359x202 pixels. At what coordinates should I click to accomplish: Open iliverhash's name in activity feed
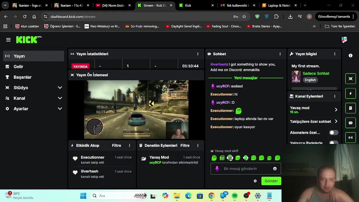pos(89,171)
